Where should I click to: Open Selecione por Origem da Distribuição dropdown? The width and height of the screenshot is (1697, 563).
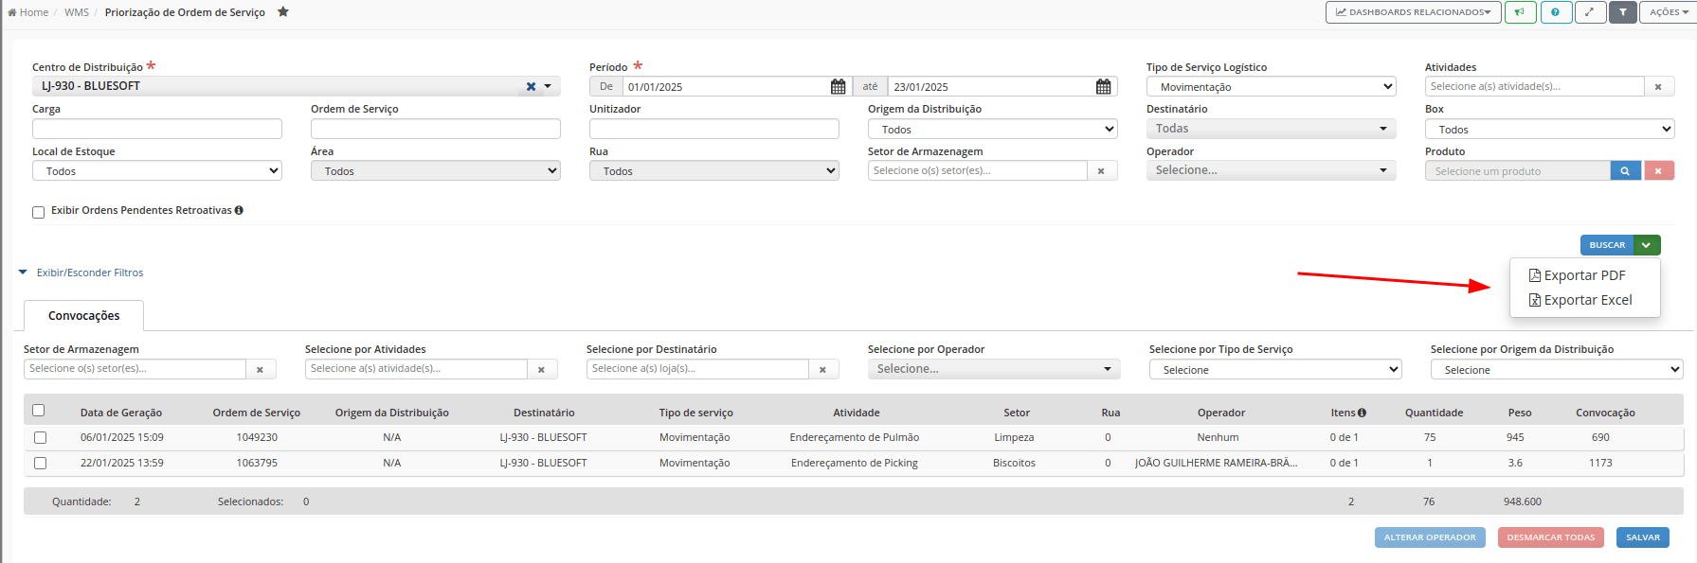point(1557,369)
